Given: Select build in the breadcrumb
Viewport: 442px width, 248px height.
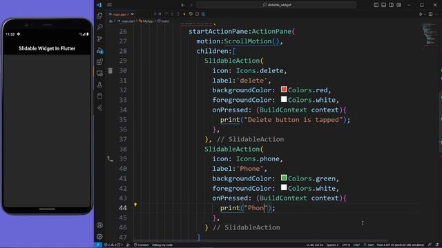Looking at the screenshot, I should (x=163, y=21).
